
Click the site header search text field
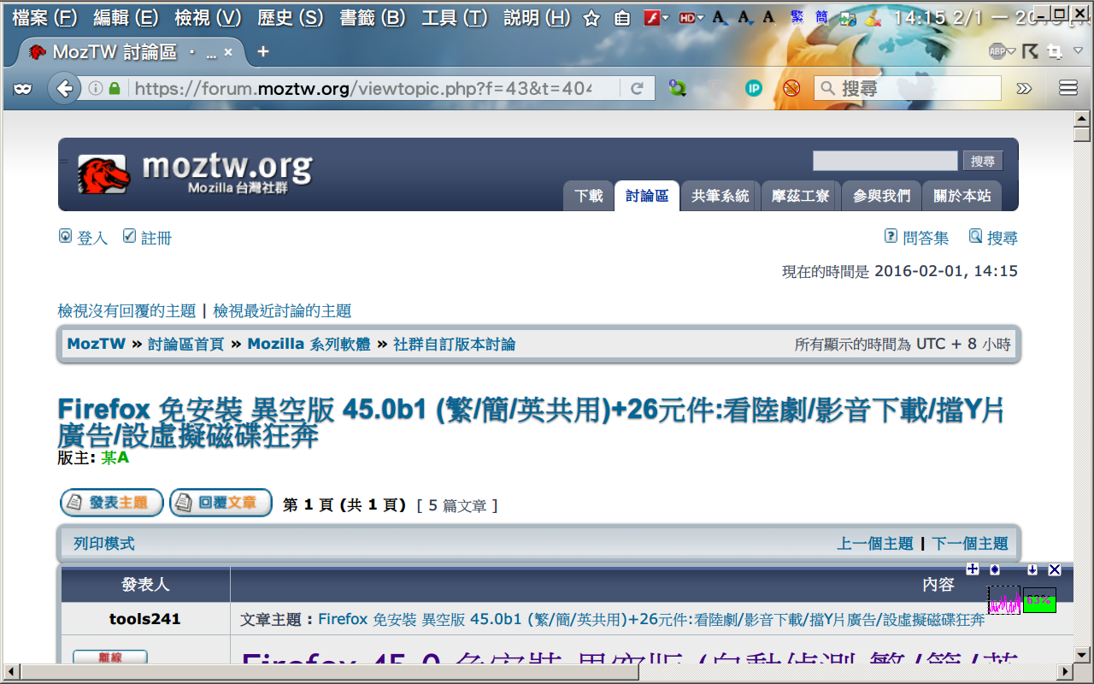point(885,161)
